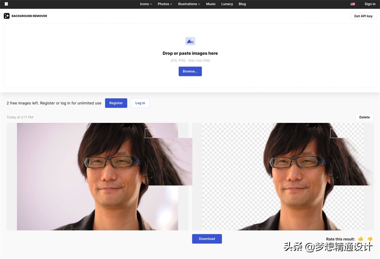Click the 'Drop or paste images here' text
The image size is (380, 259).
click(190, 53)
